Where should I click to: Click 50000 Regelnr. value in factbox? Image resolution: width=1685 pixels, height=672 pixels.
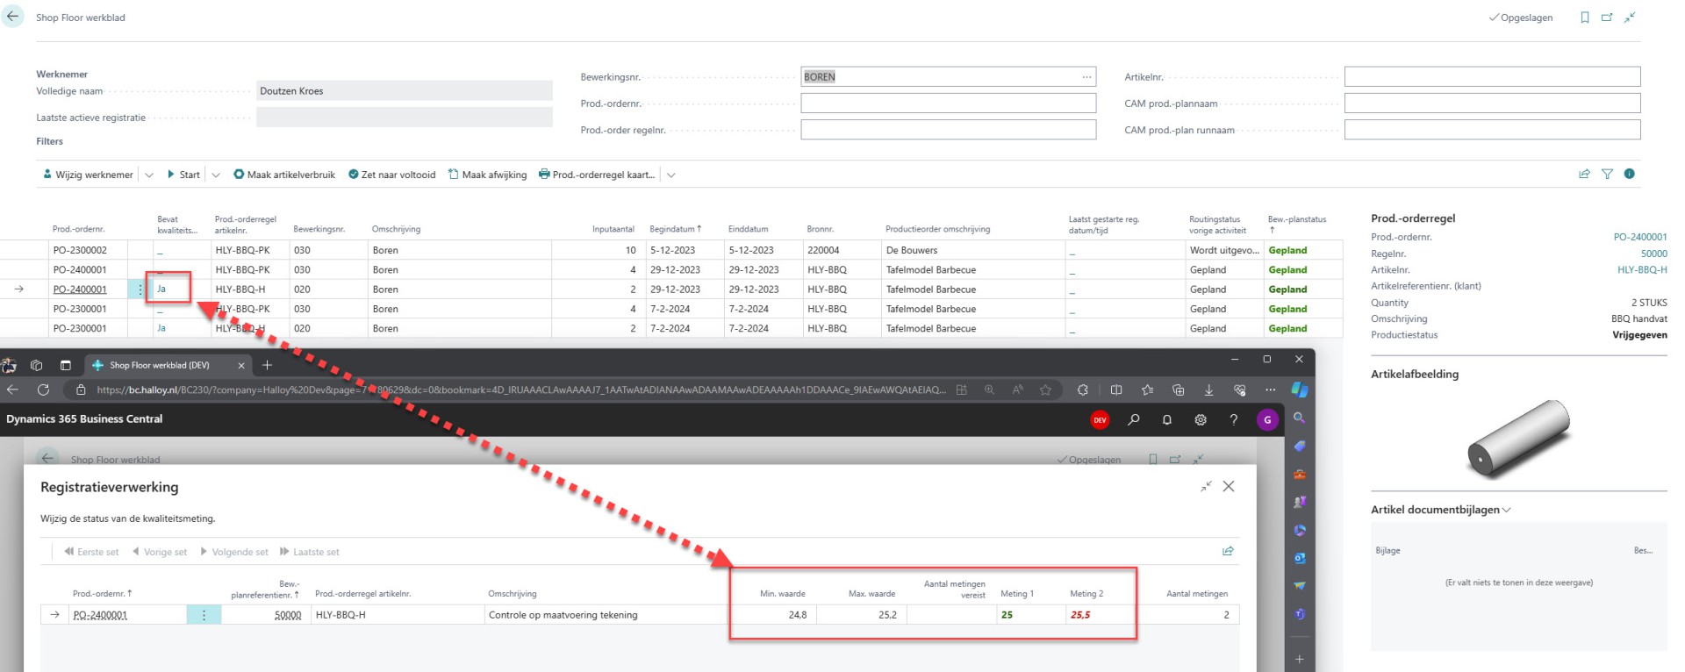1653,254
